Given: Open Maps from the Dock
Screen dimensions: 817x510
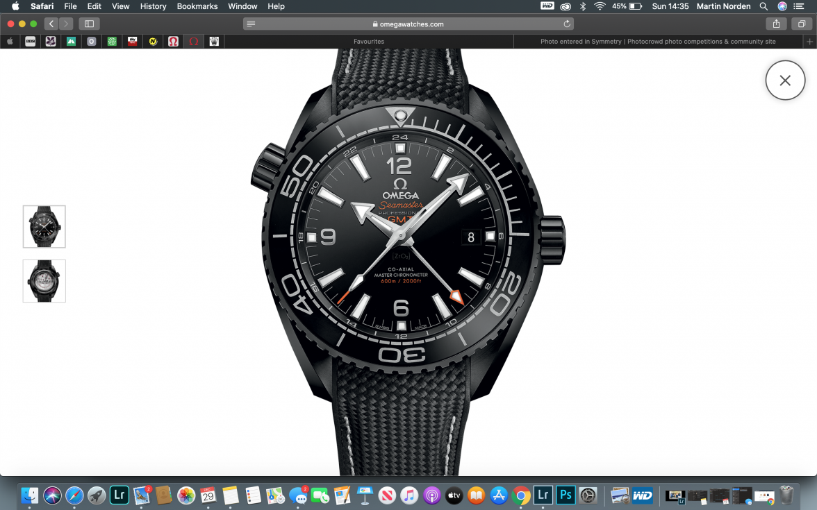Looking at the screenshot, I should click(275, 495).
